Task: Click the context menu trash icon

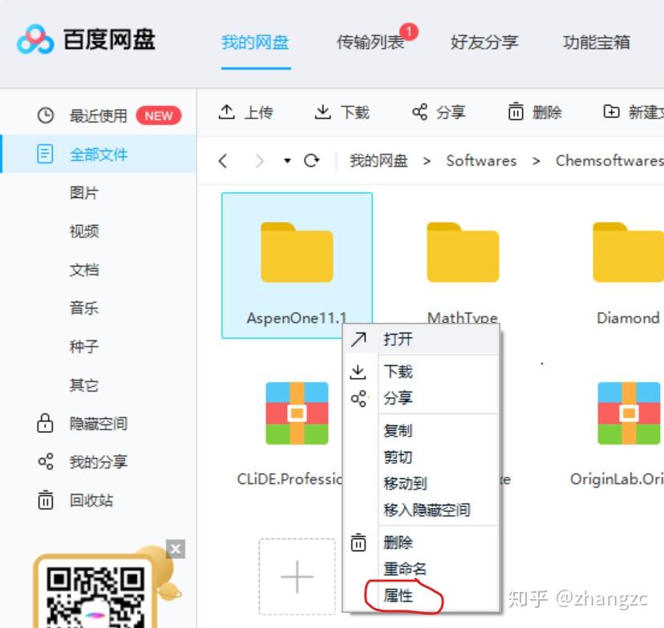Action: tap(358, 542)
